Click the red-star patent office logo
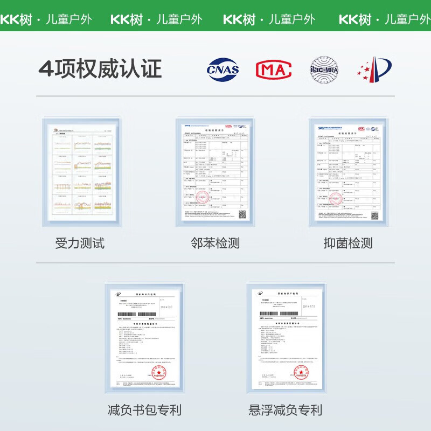This screenshot has width=431, height=431. 374,69
